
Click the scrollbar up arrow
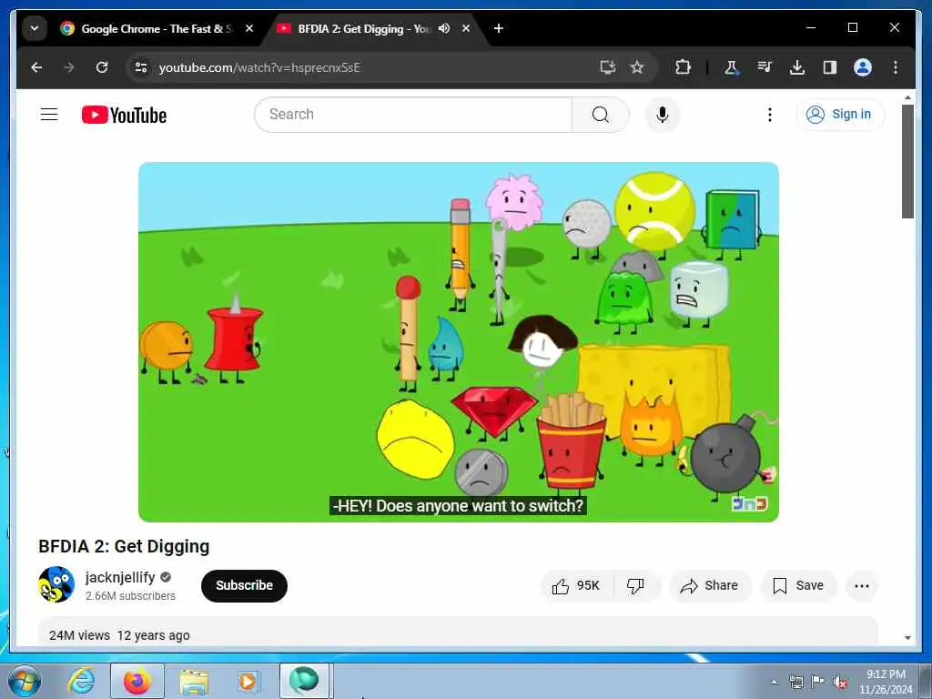(x=907, y=98)
